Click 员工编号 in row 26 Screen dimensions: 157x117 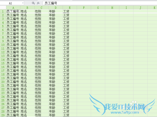coord(13,104)
